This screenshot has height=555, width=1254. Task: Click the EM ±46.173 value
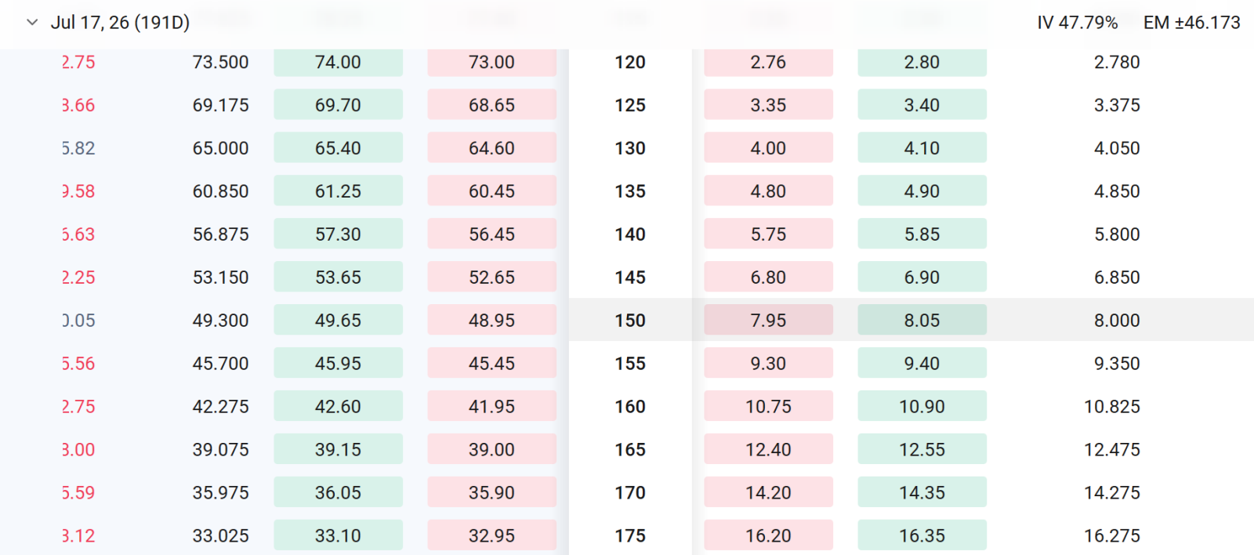coord(1191,23)
